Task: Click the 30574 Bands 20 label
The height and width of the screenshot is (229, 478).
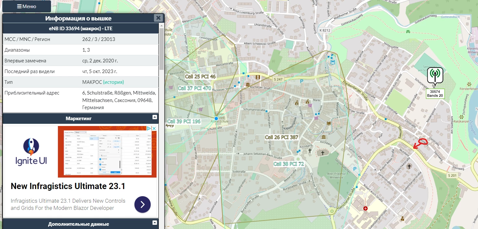Action: pyautogui.click(x=435, y=94)
